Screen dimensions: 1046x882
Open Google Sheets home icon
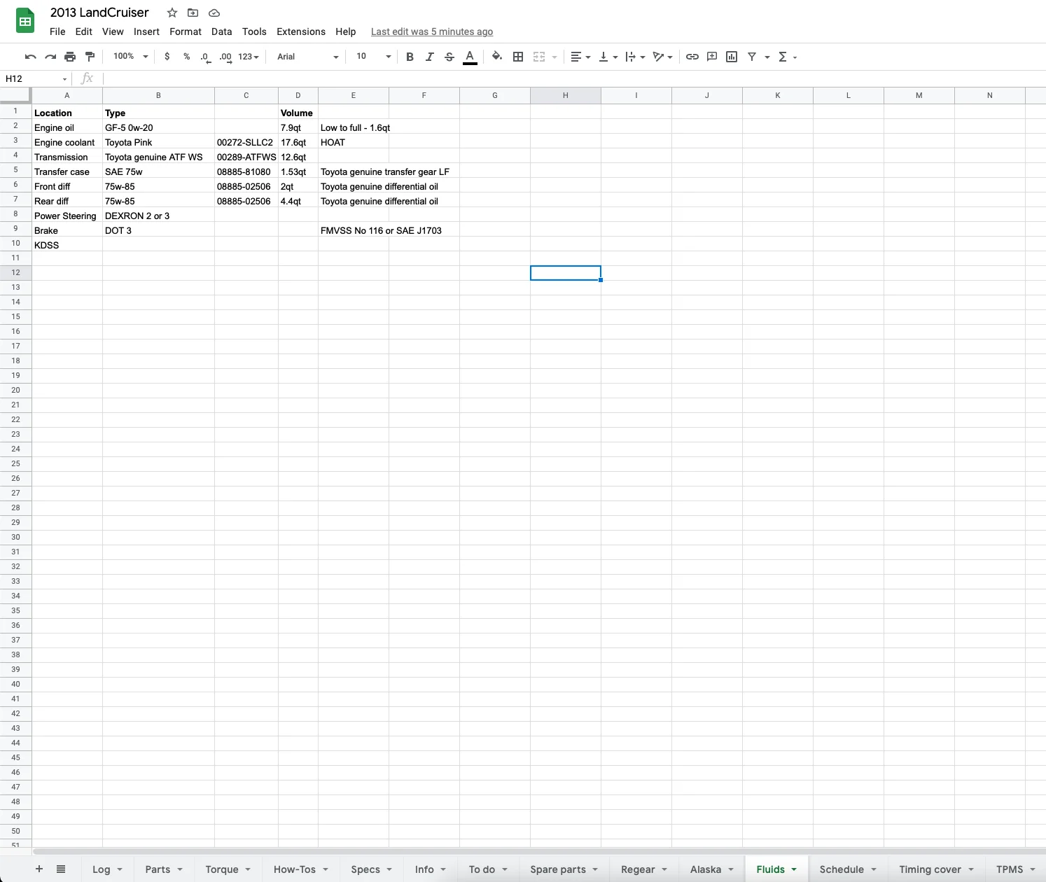pos(25,21)
